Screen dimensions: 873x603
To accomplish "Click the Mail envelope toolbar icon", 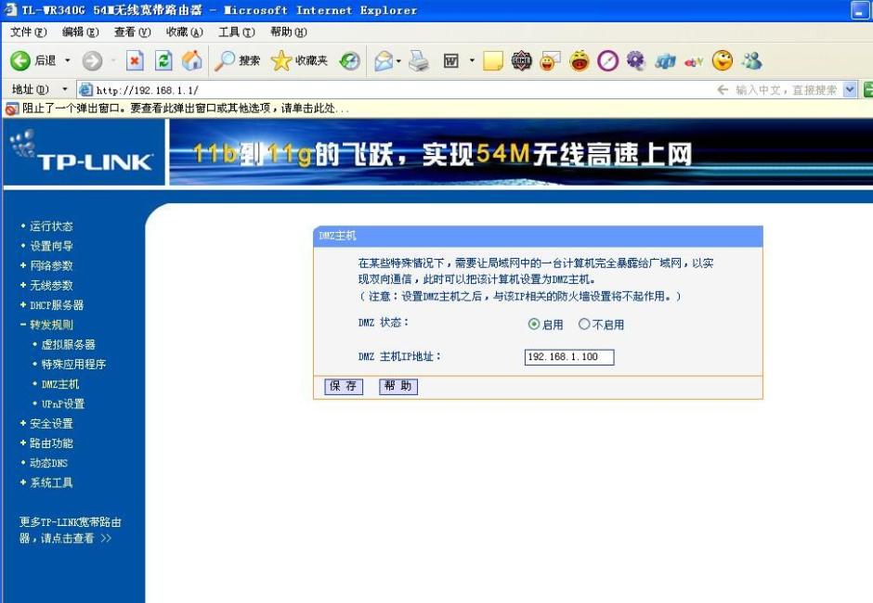I will pos(384,61).
